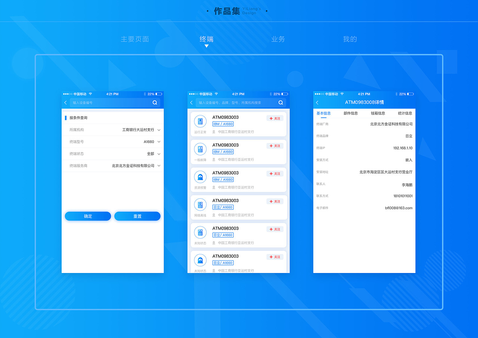Viewport: 478px width, 338px height.
Task: Click the general-fault ATM icon in second card
Action: click(x=200, y=149)
